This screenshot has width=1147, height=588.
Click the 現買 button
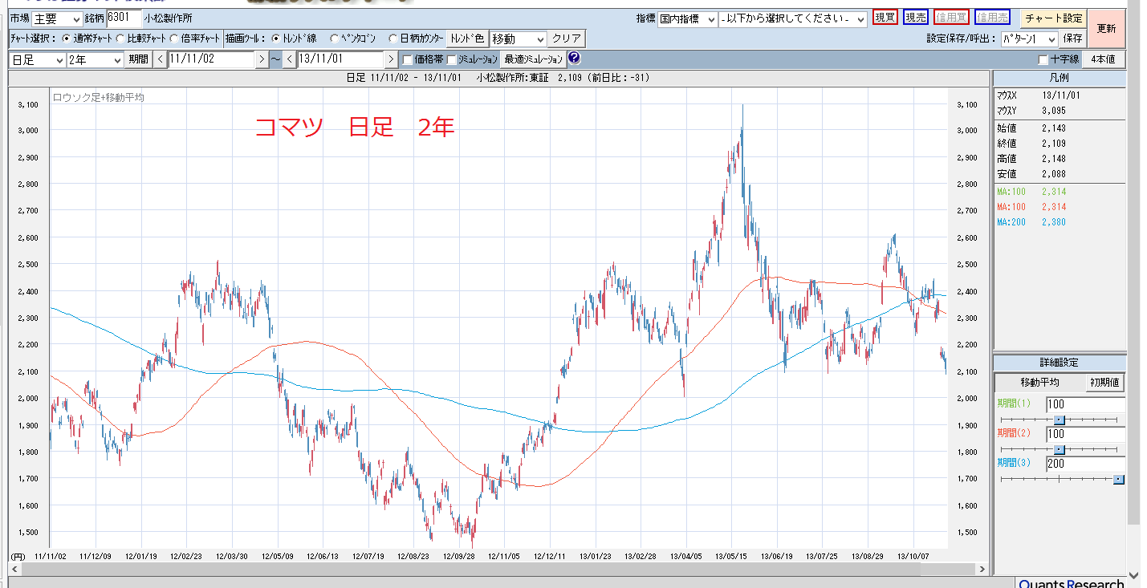(x=885, y=18)
